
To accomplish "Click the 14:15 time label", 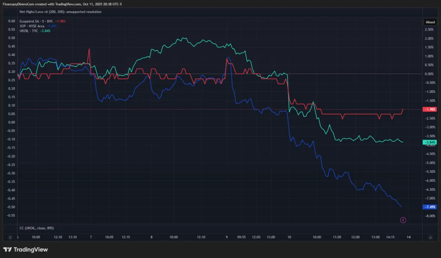I will click(391, 237).
